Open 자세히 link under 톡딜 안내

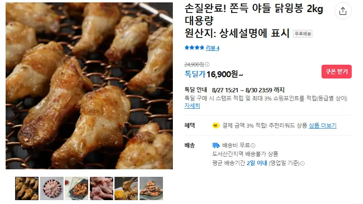click(x=192, y=106)
